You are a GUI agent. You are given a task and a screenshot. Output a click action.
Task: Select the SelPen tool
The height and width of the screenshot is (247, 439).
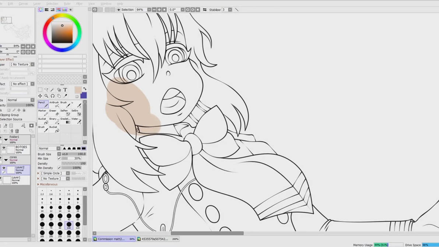65,112
